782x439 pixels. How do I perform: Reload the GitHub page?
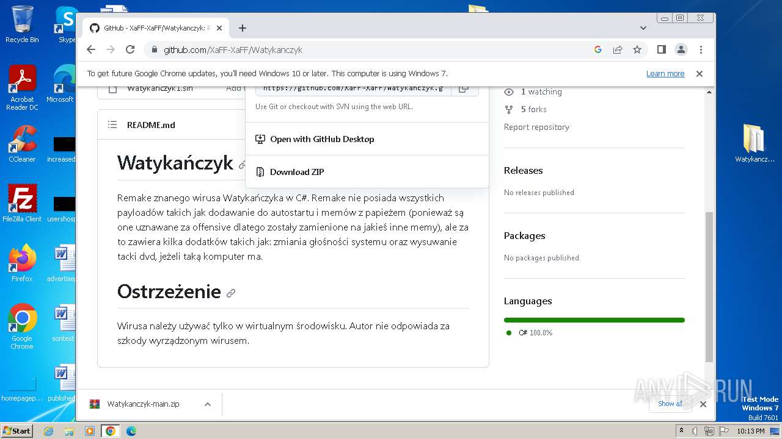[130, 49]
